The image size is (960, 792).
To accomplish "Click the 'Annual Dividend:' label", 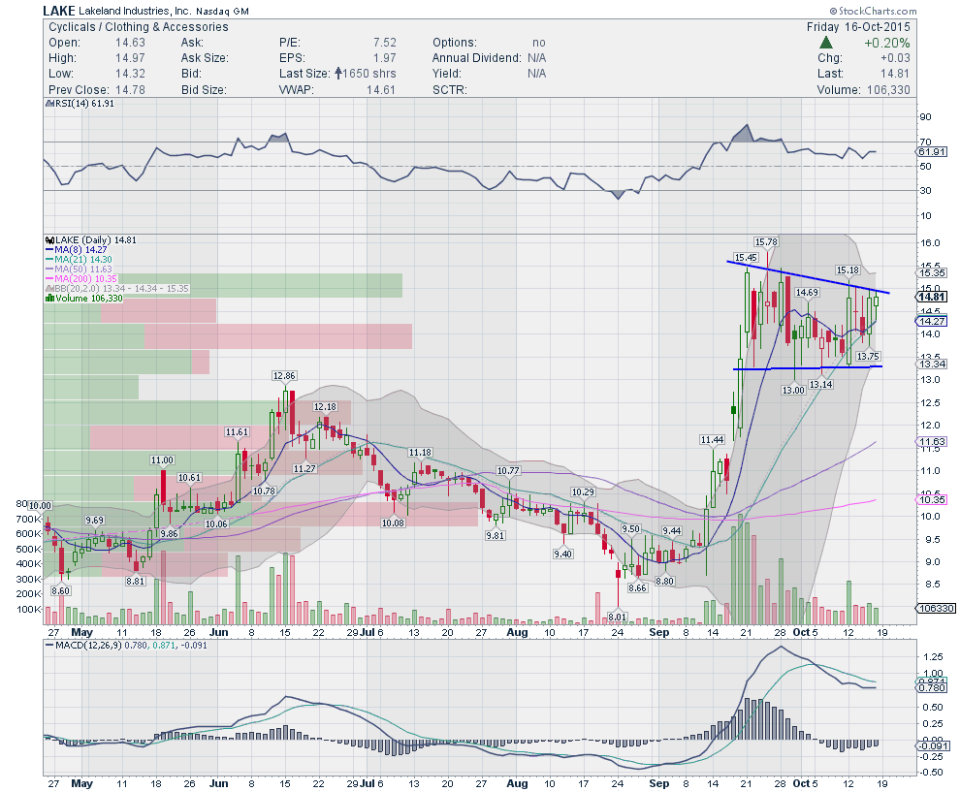I will click(x=477, y=57).
